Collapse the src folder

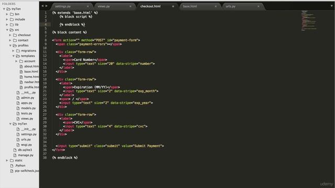tap(7, 30)
